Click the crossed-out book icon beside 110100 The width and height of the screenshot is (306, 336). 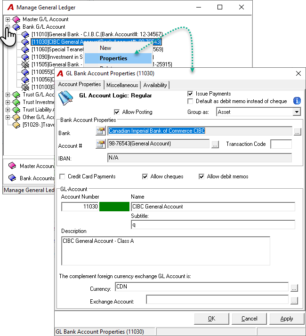(x=25, y=87)
